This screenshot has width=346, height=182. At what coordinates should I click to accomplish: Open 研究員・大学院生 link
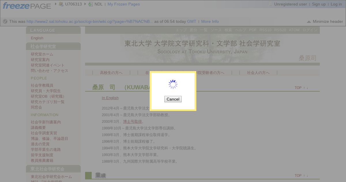[46, 91]
